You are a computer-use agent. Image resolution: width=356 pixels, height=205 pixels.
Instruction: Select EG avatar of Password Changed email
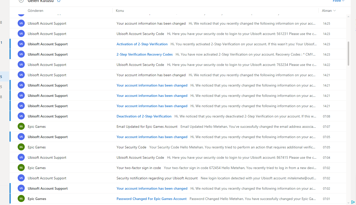point(21,198)
